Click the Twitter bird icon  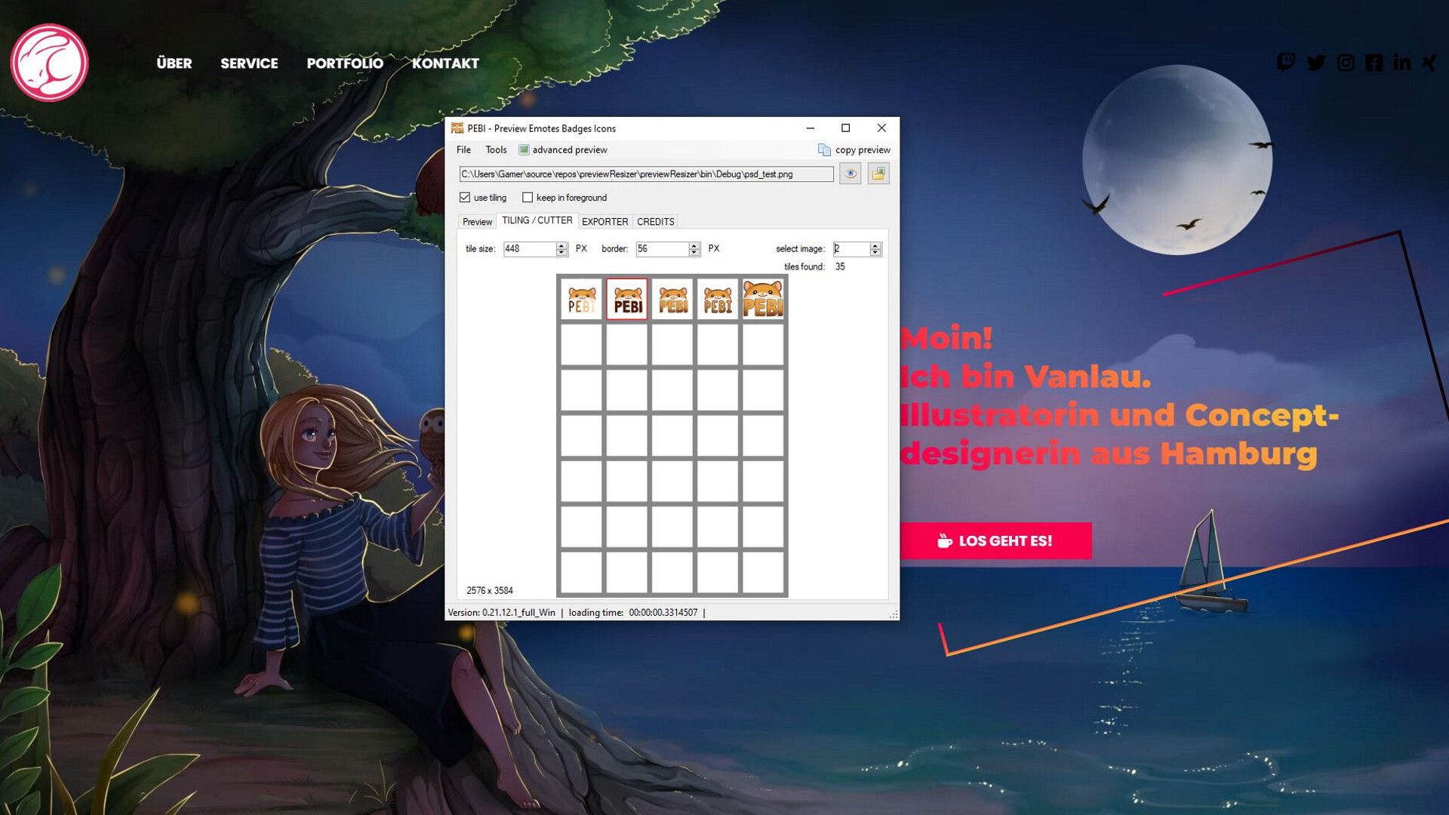click(x=1317, y=63)
